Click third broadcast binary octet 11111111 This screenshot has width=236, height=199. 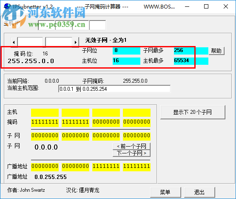point(106,167)
